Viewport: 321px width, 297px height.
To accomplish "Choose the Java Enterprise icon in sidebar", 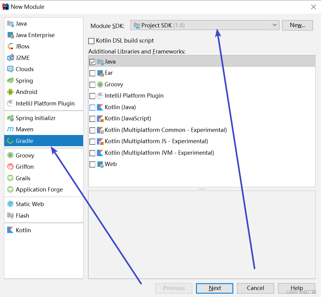I will (10, 35).
